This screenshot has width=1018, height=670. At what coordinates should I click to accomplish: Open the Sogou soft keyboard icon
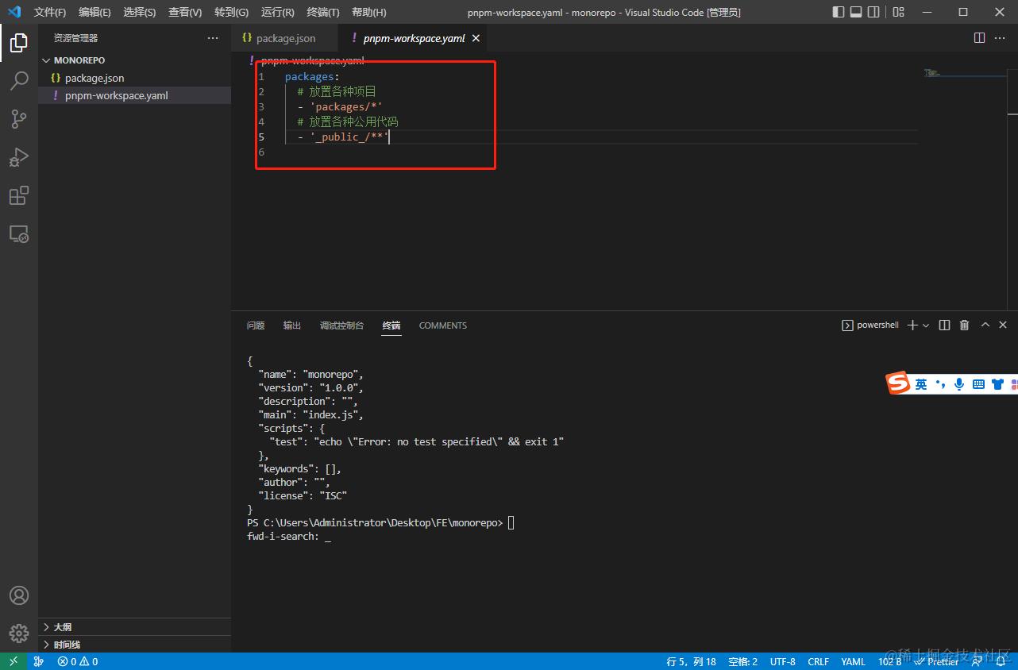click(x=978, y=384)
